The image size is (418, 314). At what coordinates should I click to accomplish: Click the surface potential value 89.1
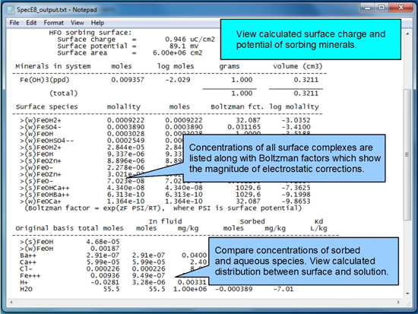(x=178, y=46)
